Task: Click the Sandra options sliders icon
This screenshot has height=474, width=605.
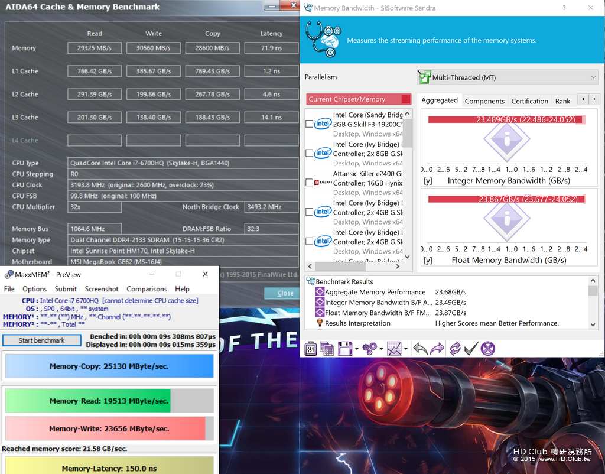Action: (311, 349)
